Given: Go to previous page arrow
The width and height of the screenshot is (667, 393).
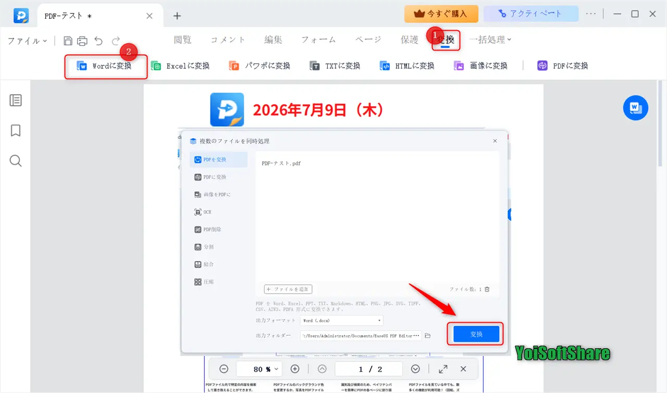Looking at the screenshot, I should [x=322, y=369].
